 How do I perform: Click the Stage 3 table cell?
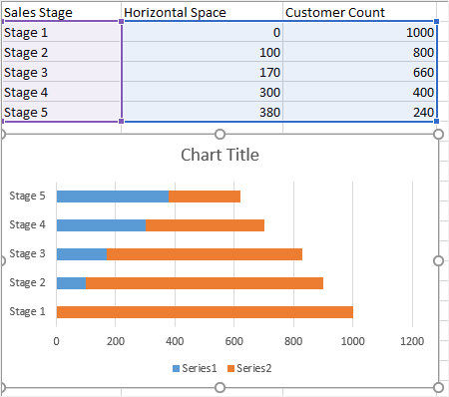click(62, 72)
